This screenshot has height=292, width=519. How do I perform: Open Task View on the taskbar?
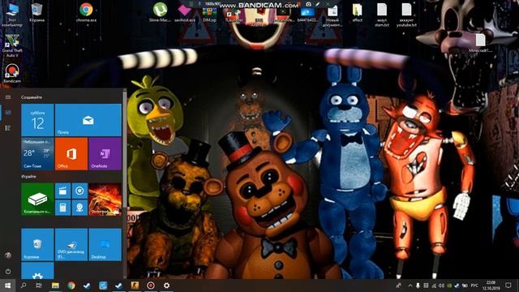point(39,286)
